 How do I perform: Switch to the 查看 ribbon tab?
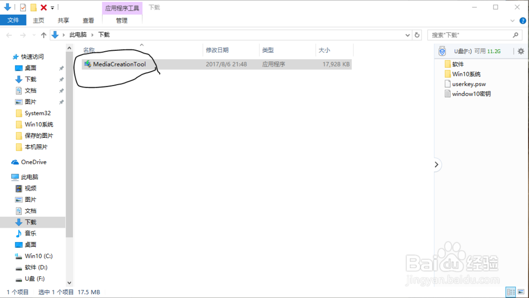click(x=88, y=21)
